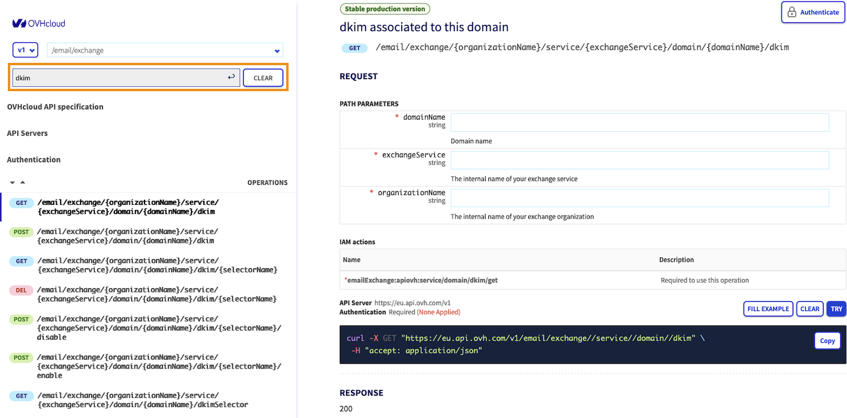Copy the curl command
Image resolution: width=847 pixels, height=418 pixels.
click(x=827, y=341)
